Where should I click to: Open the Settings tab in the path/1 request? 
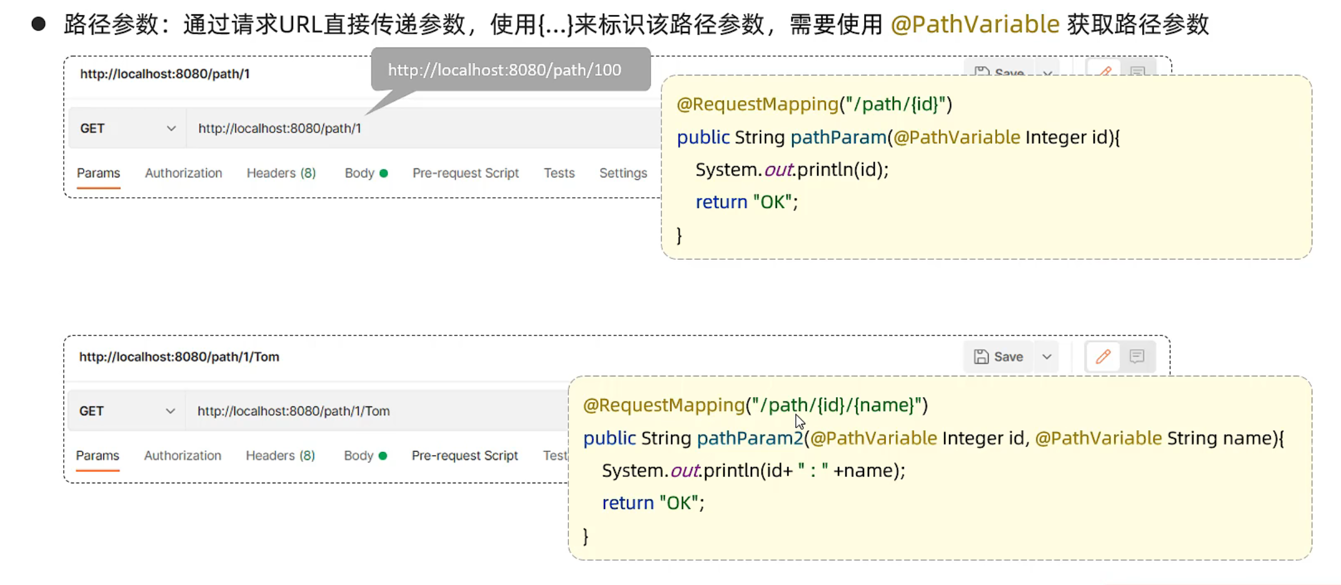click(x=623, y=174)
